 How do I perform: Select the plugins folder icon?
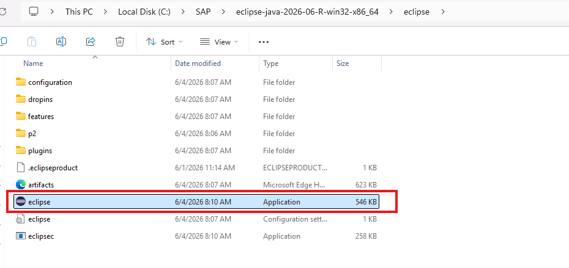click(21, 150)
